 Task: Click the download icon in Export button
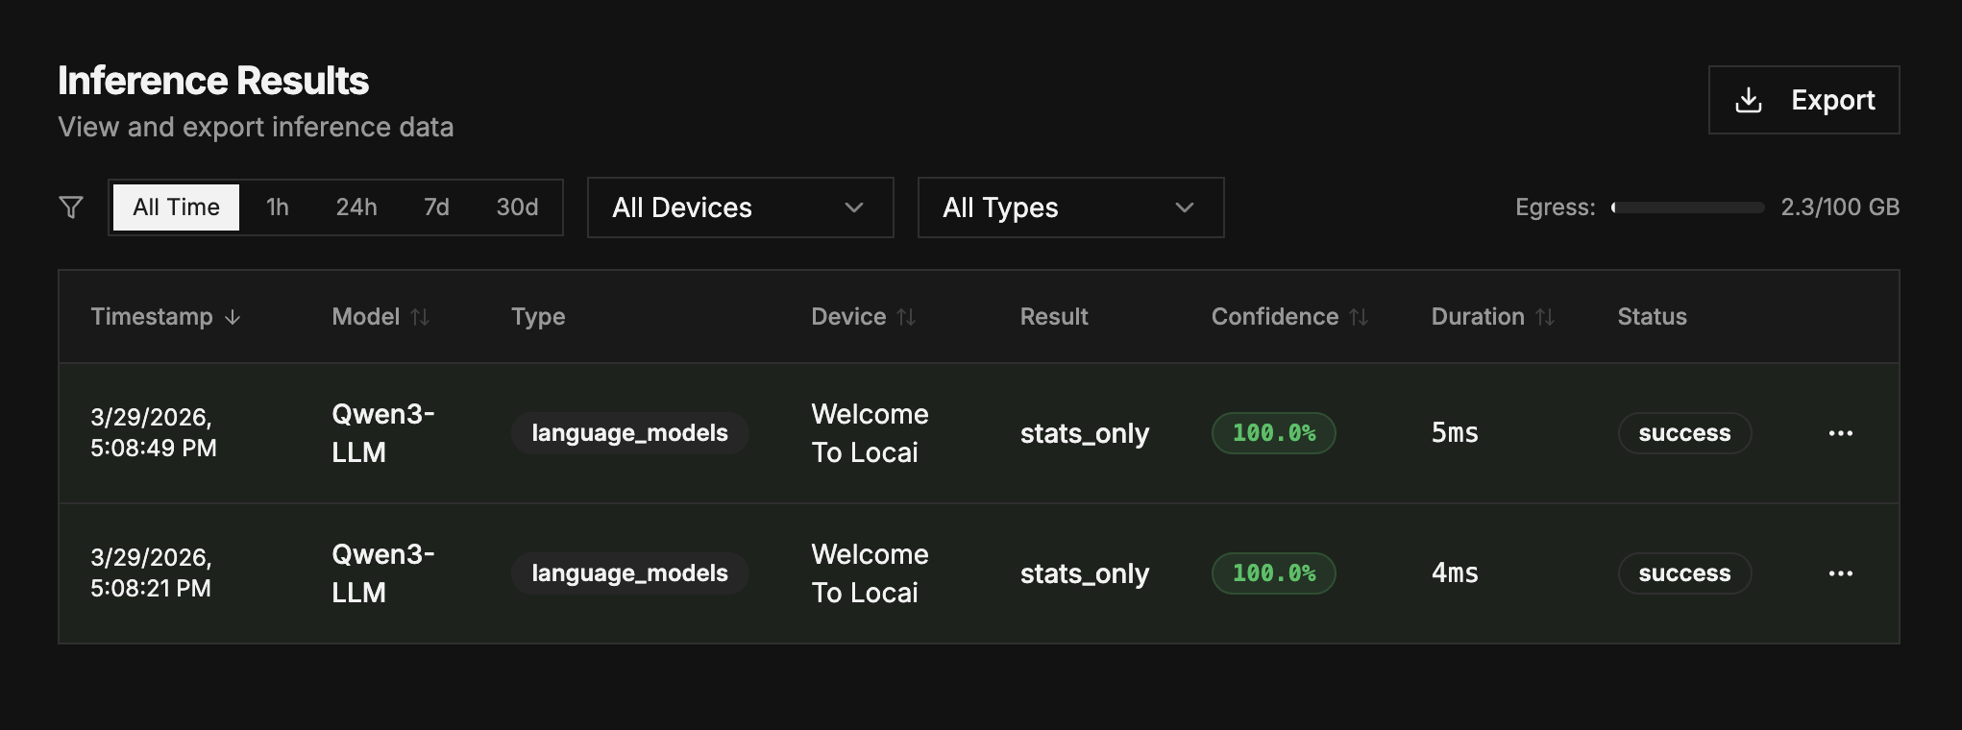[x=1749, y=100]
